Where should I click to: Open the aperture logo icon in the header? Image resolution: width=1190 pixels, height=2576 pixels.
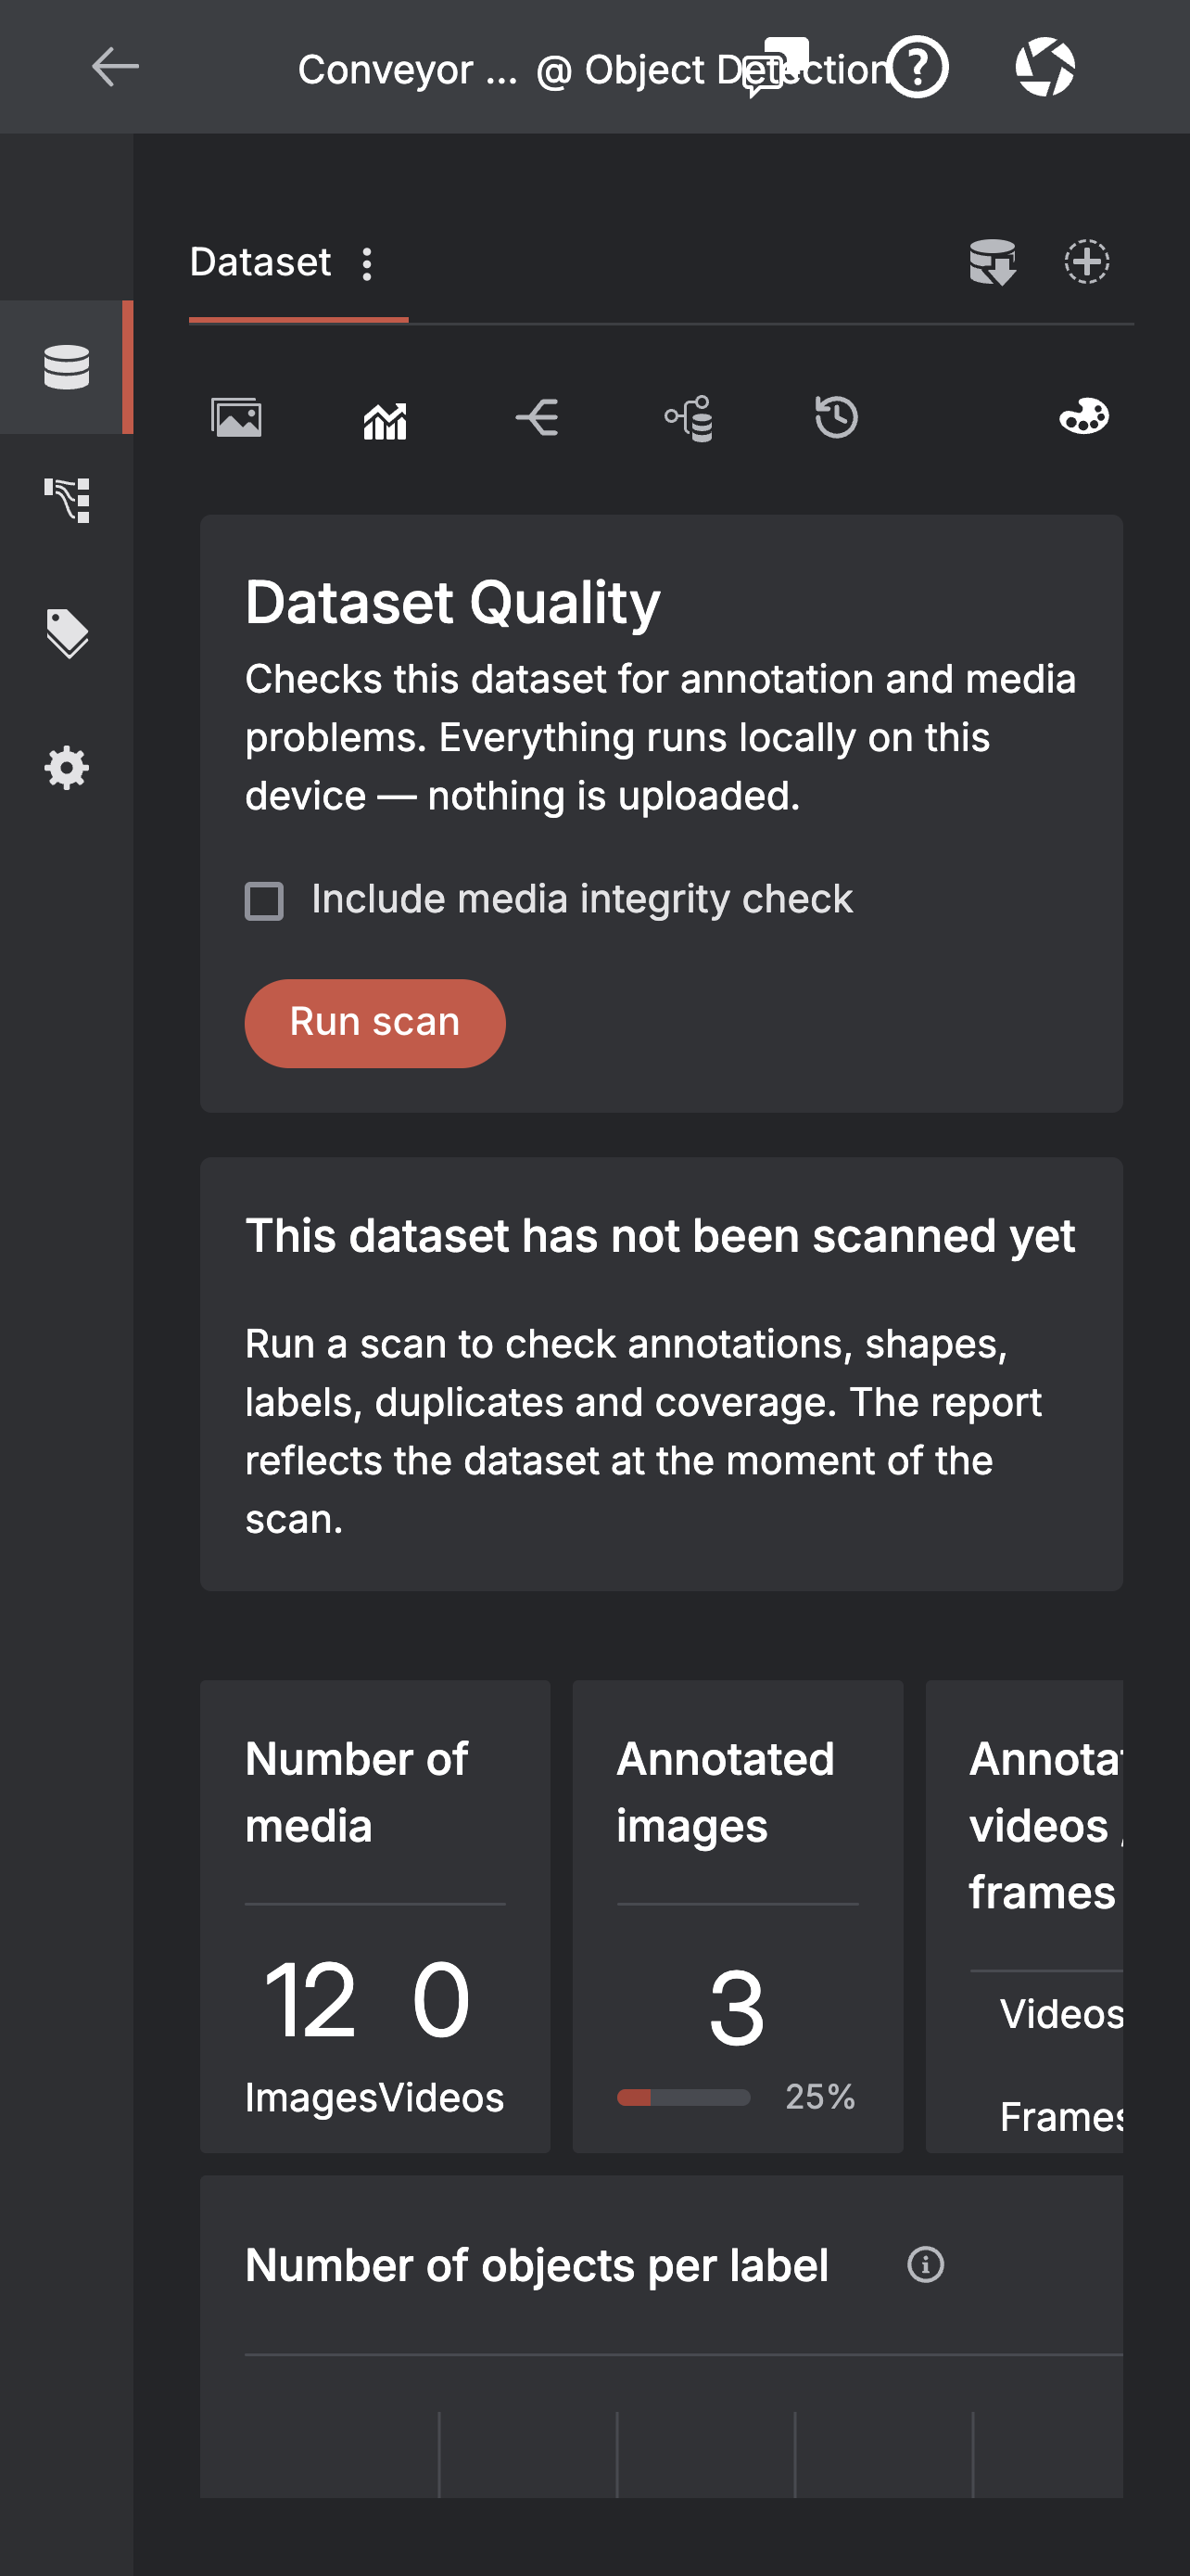(x=1045, y=67)
